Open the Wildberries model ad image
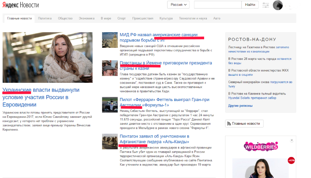 [x=260, y=168]
